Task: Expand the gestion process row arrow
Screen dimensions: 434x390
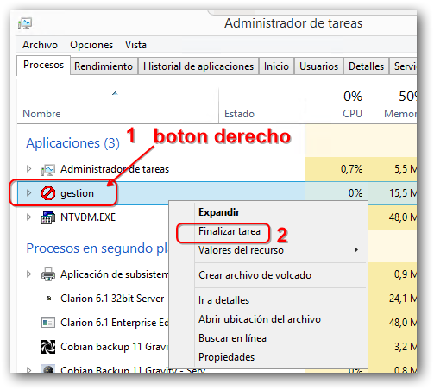Action: 28,193
